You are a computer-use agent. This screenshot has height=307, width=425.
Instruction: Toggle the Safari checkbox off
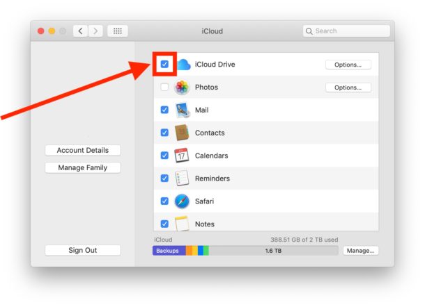[164, 201]
